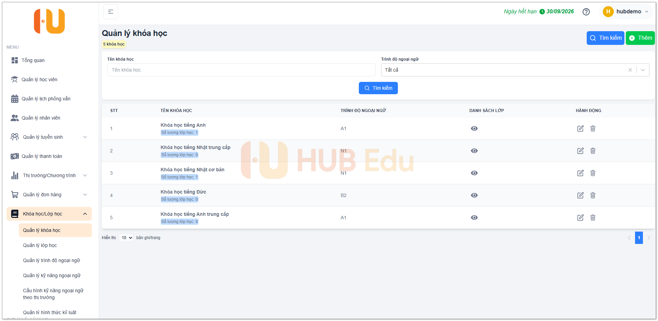Go to Quản lý lớp học

click(x=40, y=245)
